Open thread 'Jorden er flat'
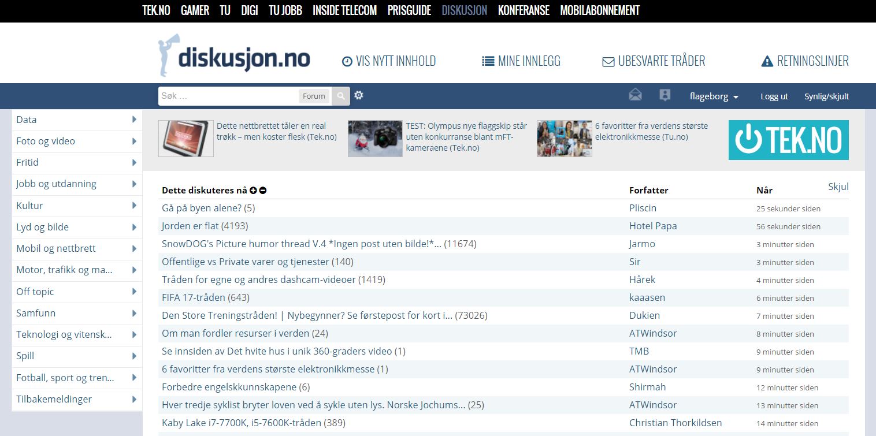The height and width of the screenshot is (436, 876). (x=190, y=226)
